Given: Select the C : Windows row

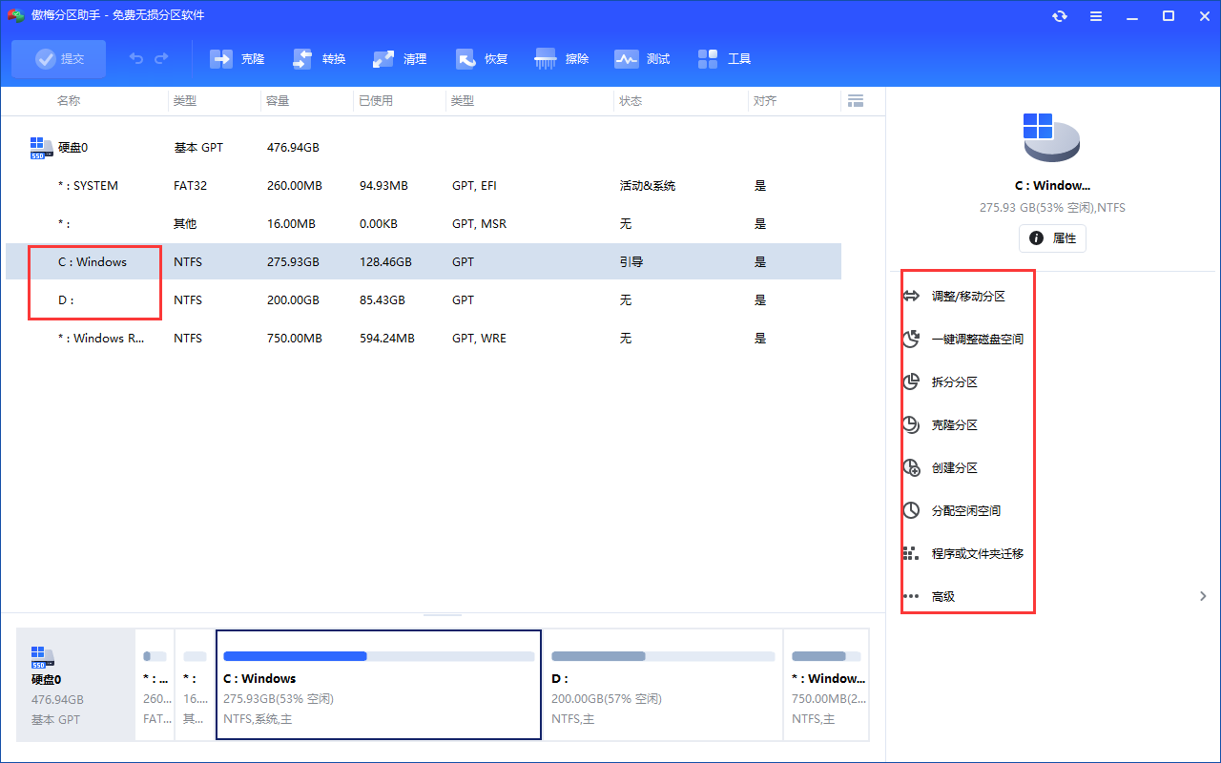Looking at the screenshot, I should coord(424,261).
